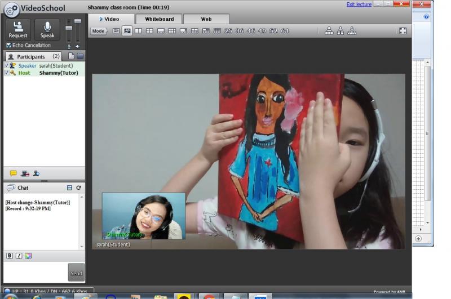Open VideoSchool settings gear icon
This screenshot has height=299, width=451.
tap(11, 9)
